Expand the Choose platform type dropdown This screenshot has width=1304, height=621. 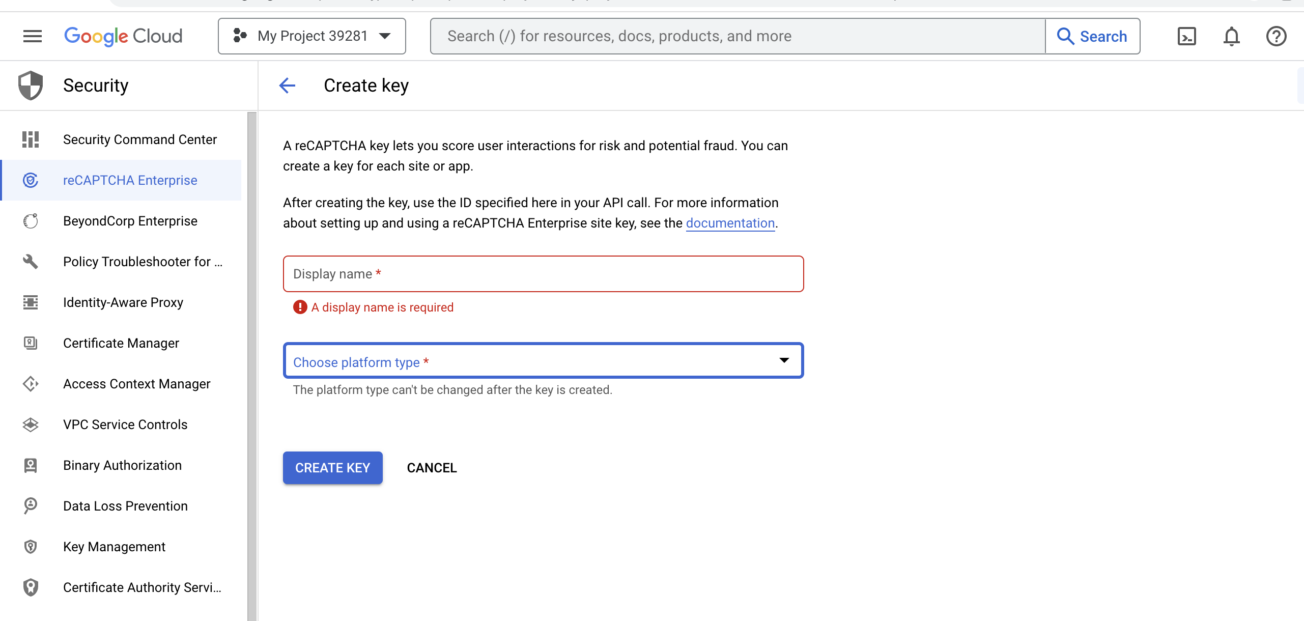click(543, 361)
